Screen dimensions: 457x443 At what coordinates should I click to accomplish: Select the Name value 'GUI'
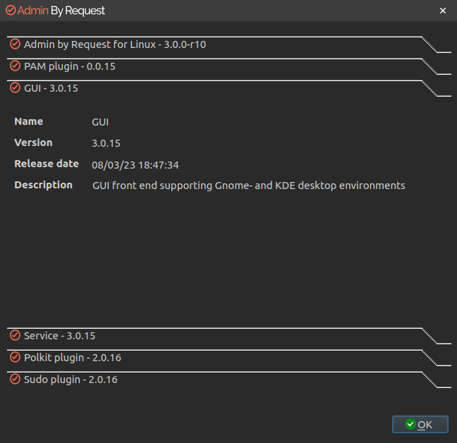[x=100, y=122]
